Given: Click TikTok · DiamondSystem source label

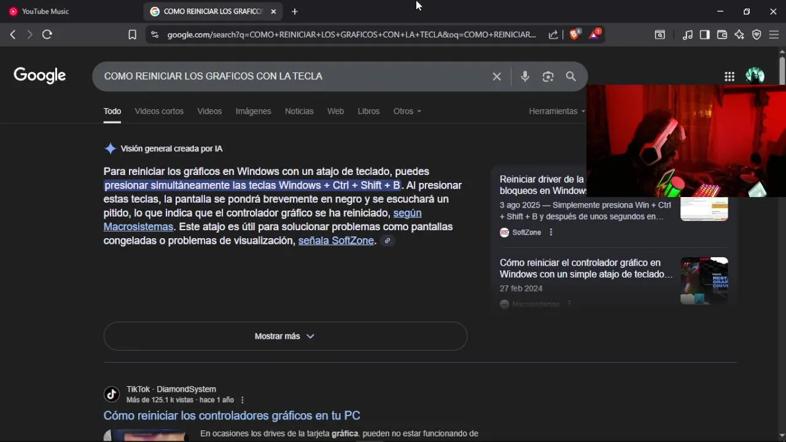Looking at the screenshot, I should [171, 389].
